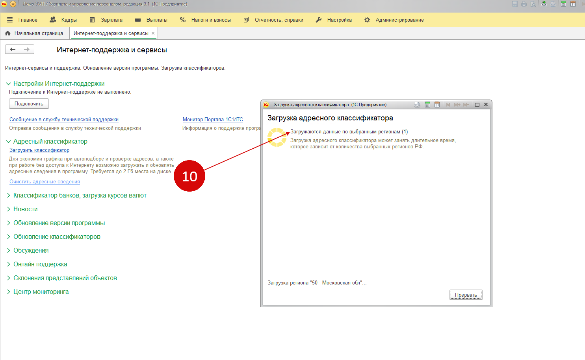The width and height of the screenshot is (585, 360).
Task: Open the calculator in the main title bar
Action: [563, 4]
